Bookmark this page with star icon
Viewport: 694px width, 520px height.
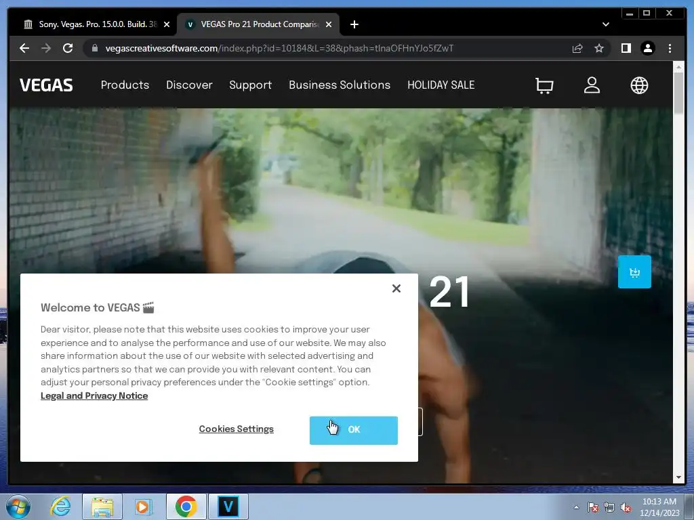tap(599, 48)
